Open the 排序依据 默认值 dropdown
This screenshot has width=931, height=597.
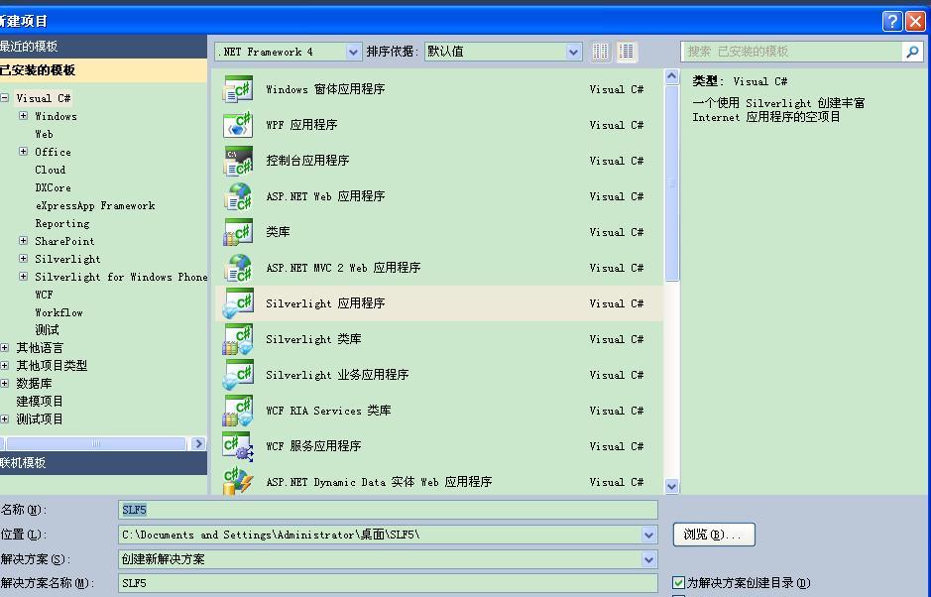(x=573, y=52)
